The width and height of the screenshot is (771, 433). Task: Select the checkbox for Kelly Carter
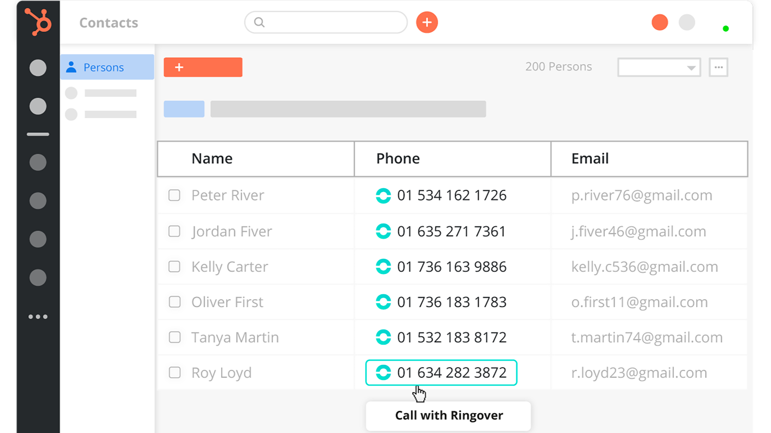tap(174, 266)
